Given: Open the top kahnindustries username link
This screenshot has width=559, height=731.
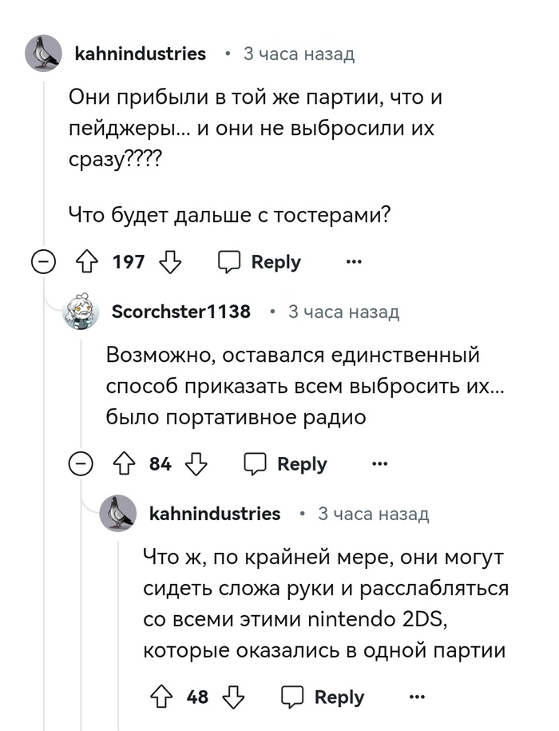Looking at the screenshot, I should [140, 54].
